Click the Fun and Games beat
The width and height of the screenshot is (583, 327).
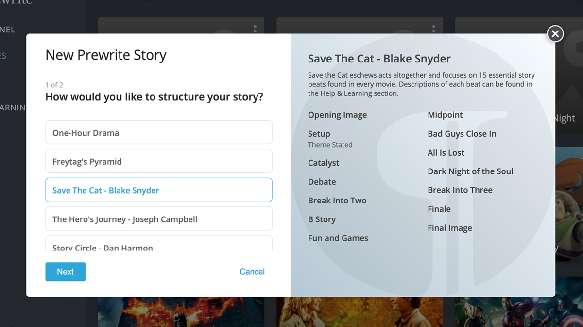338,238
